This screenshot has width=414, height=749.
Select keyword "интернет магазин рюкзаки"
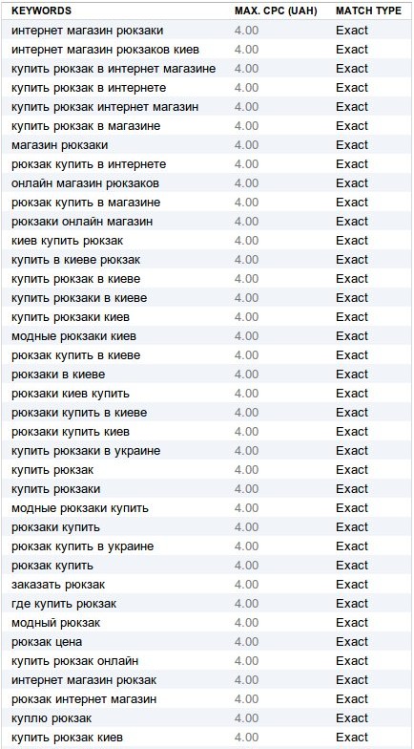[x=88, y=31]
